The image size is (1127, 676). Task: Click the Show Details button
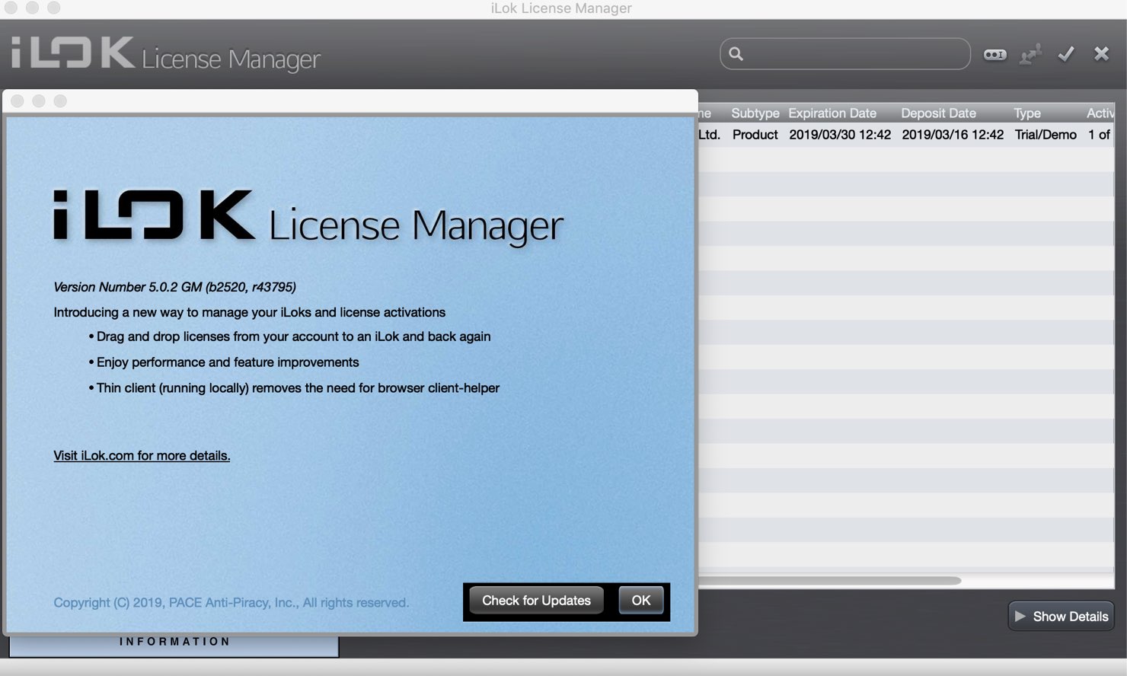pyautogui.click(x=1061, y=617)
